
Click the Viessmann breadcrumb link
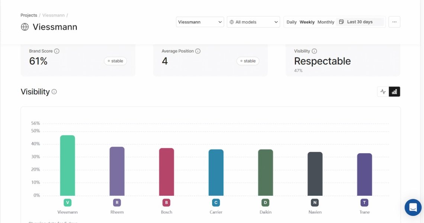[53, 15]
